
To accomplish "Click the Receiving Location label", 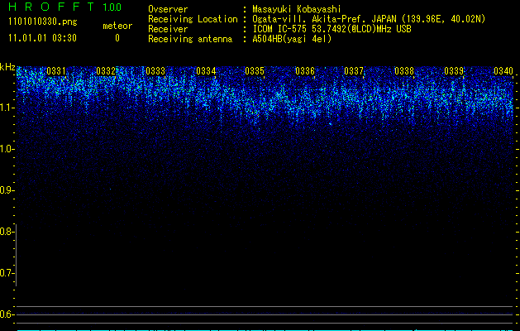I will click(x=193, y=19).
